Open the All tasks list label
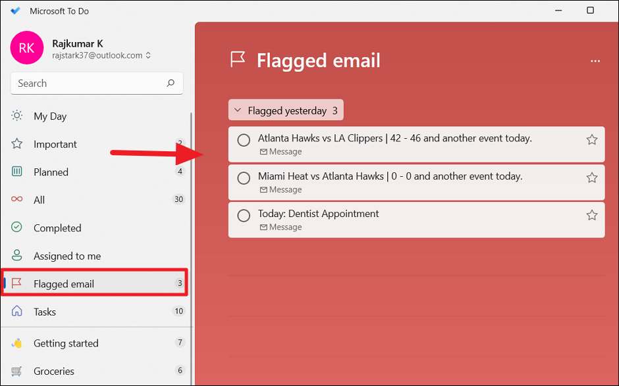 point(39,201)
